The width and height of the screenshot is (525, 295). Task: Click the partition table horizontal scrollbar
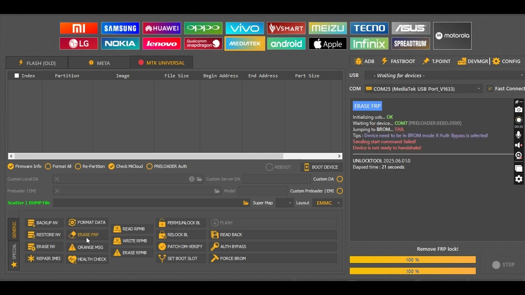point(149,156)
